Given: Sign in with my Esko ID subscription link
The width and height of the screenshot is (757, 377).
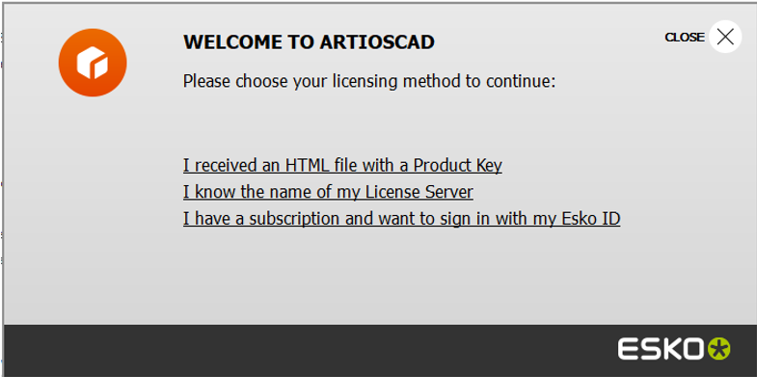Looking at the screenshot, I should coord(401,219).
